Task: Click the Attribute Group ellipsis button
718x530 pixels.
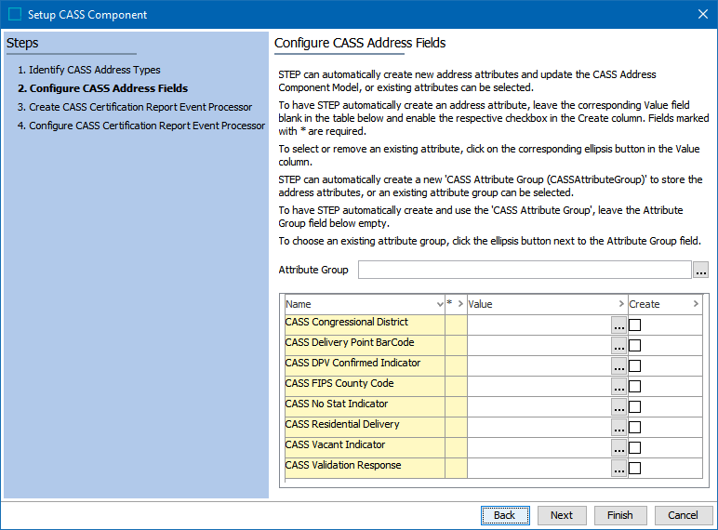Action: (x=700, y=270)
